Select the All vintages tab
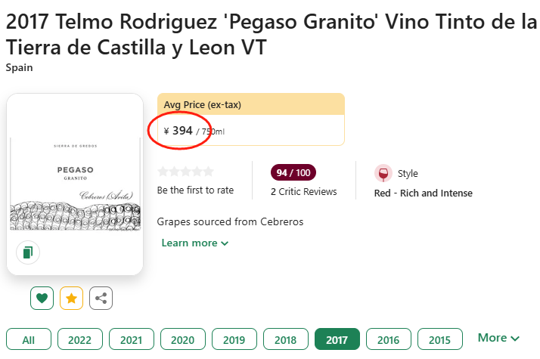Image resolution: width=540 pixels, height=359 pixels. tap(29, 340)
